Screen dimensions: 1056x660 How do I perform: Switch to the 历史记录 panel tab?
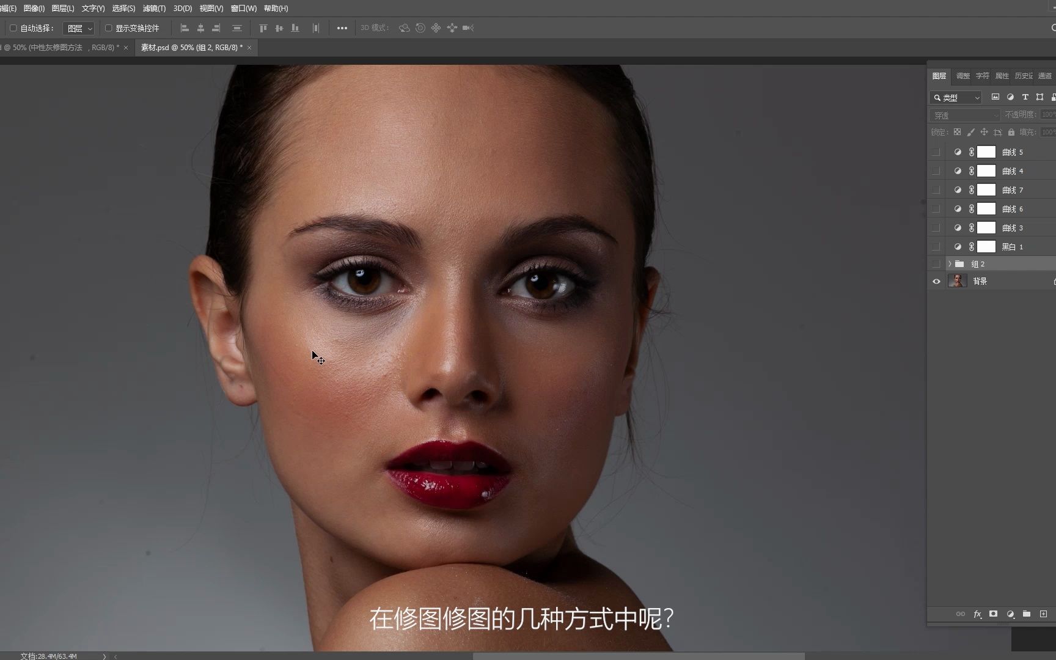point(1024,76)
